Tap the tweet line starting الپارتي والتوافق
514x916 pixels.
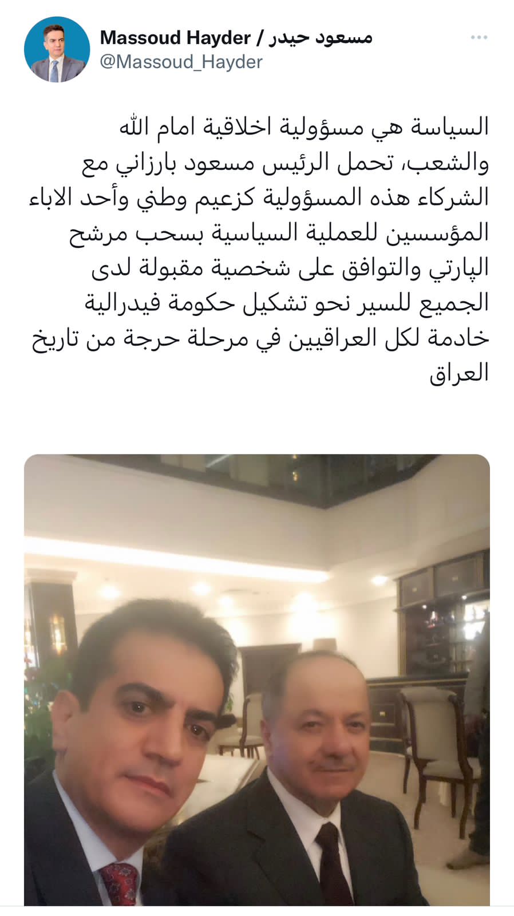[x=290, y=267]
